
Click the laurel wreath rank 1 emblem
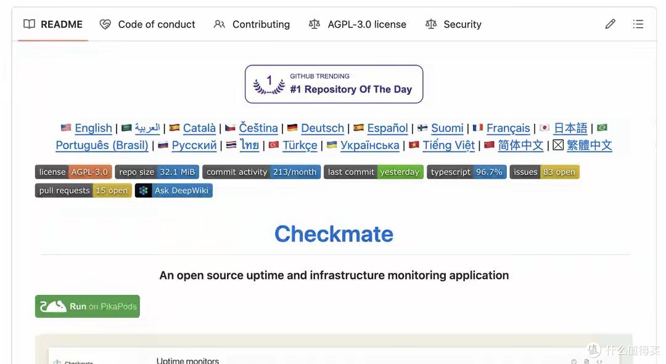(x=269, y=84)
